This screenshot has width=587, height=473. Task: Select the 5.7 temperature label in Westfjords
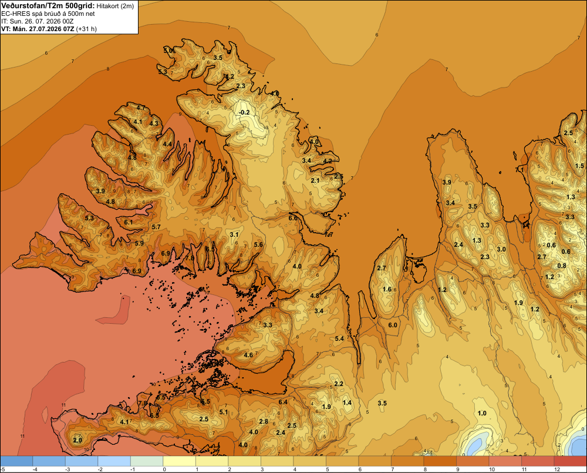pos(156,227)
